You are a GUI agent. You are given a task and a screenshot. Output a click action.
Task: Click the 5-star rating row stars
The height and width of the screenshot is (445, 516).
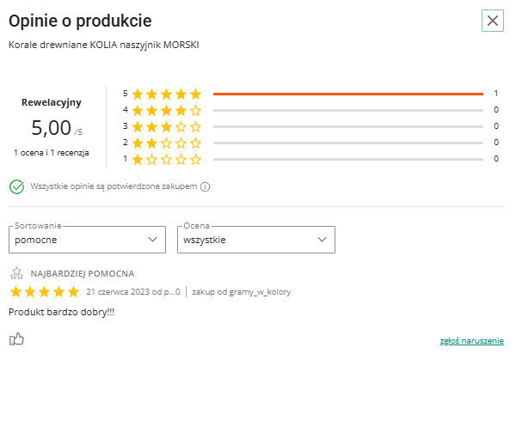coord(167,94)
